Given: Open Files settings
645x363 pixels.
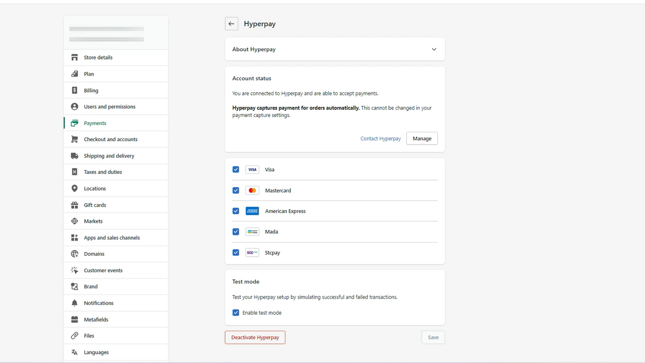Looking at the screenshot, I should click(x=116, y=336).
